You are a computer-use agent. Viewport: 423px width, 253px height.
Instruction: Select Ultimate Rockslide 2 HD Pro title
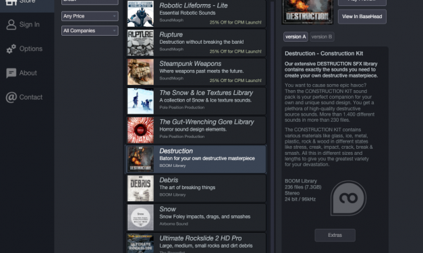(x=200, y=238)
